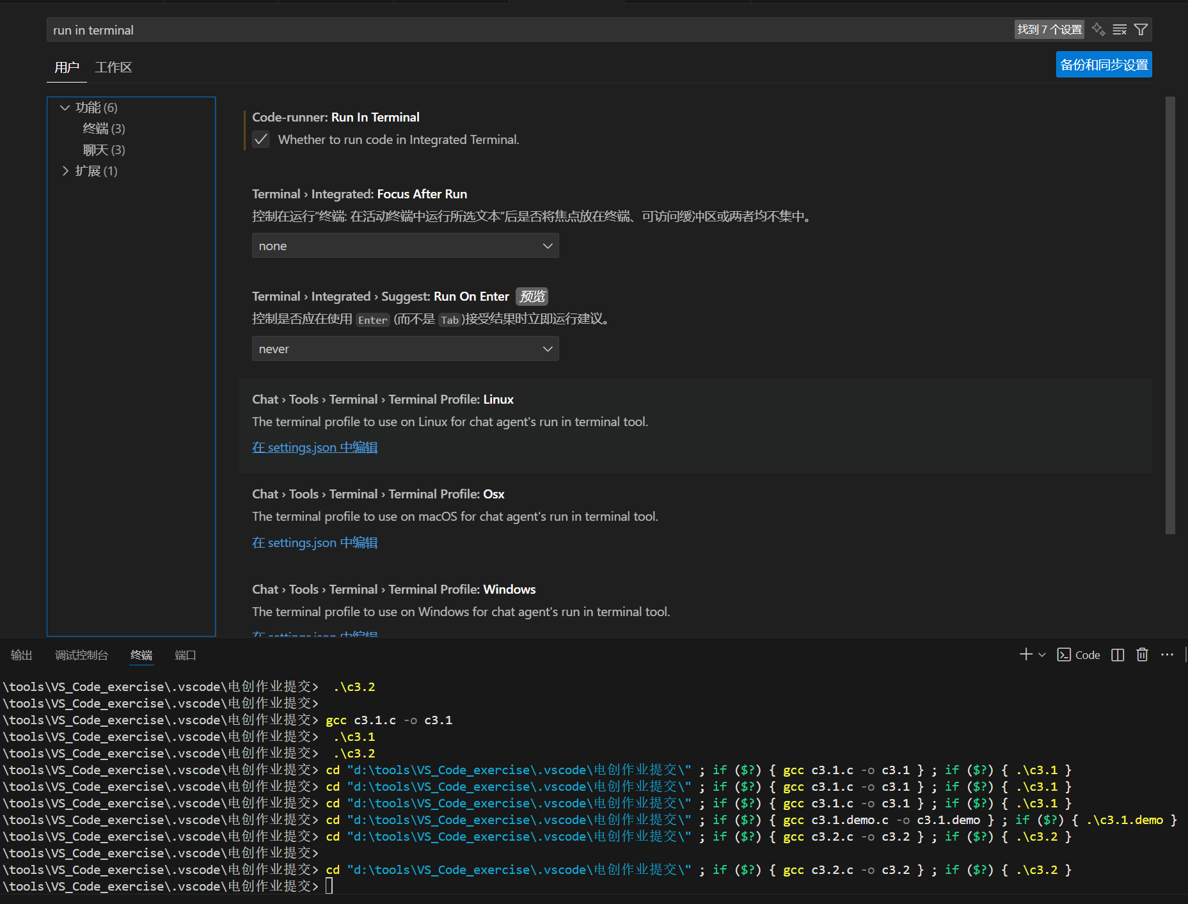Open the 端口 panel tab

point(185,655)
